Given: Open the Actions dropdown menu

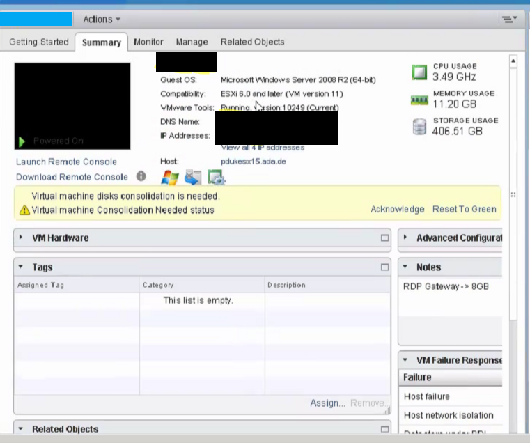Looking at the screenshot, I should click(x=102, y=19).
